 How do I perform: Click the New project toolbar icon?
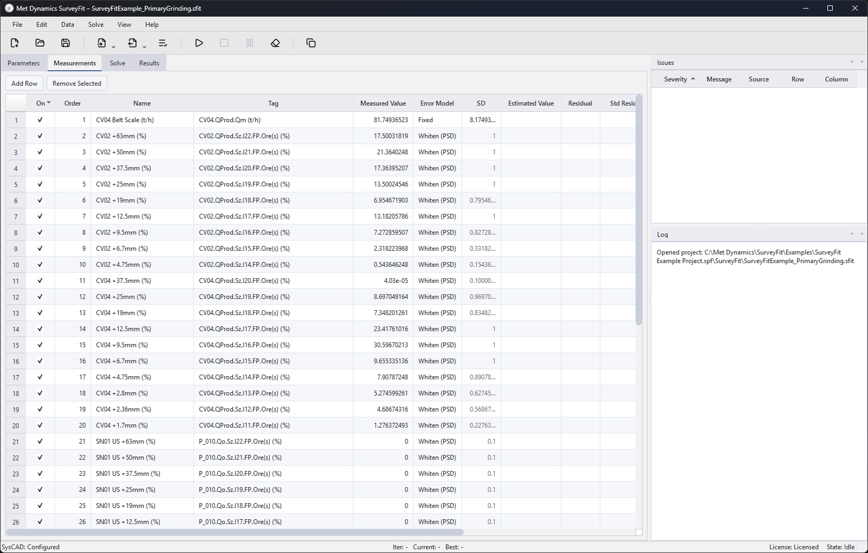click(x=14, y=43)
